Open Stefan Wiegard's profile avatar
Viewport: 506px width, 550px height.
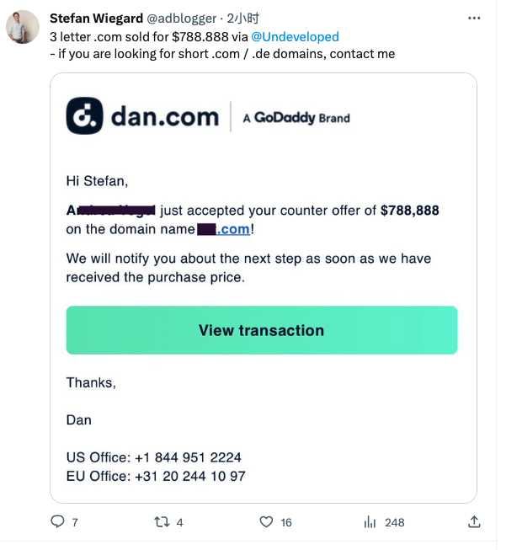coord(23,27)
